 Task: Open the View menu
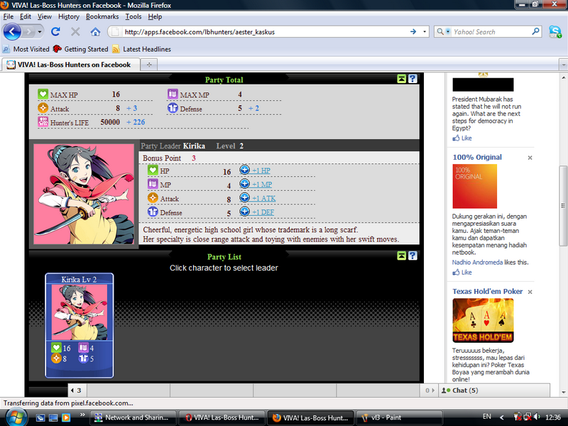pyautogui.click(x=45, y=16)
